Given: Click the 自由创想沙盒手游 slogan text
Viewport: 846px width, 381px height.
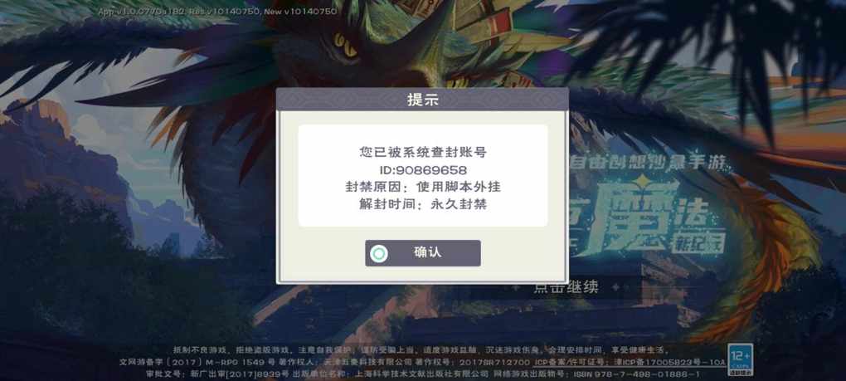Looking at the screenshot, I should (x=648, y=162).
